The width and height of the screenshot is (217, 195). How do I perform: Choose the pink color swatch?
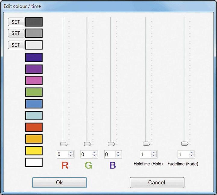tap(34, 81)
